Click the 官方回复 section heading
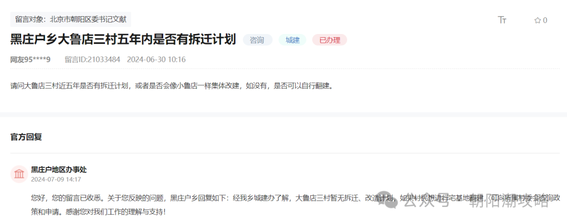Screen dimensions: 567x223 pos(26,137)
